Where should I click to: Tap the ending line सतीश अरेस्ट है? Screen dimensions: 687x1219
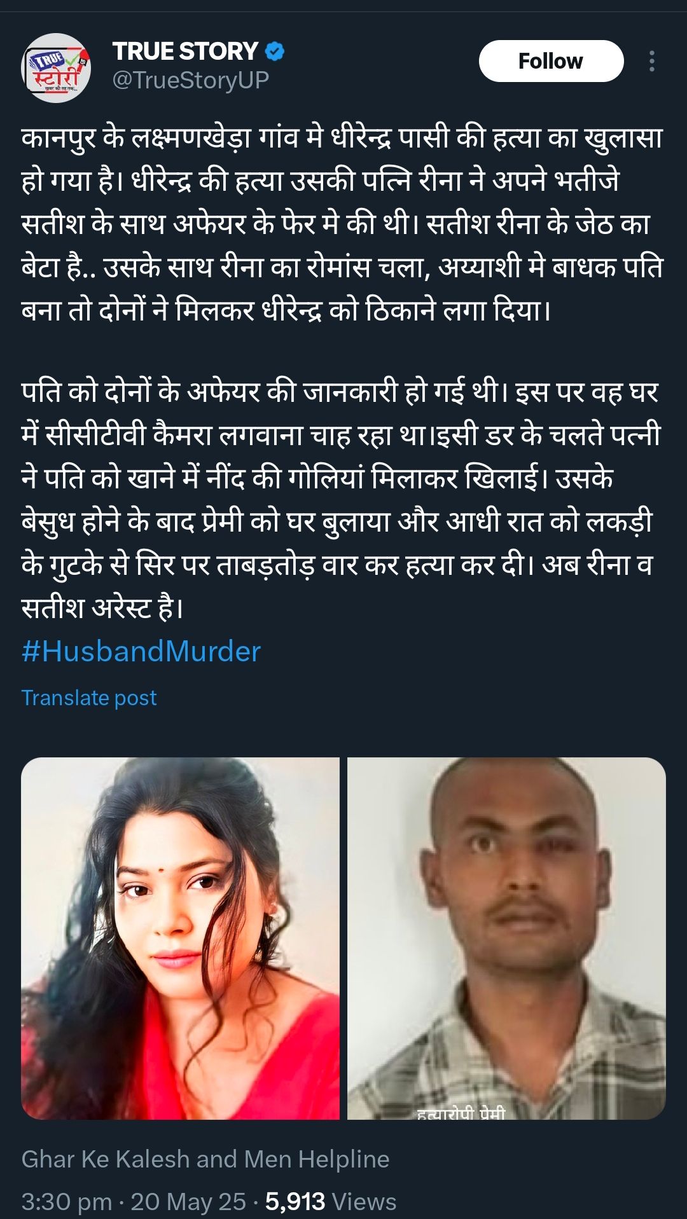102,607
